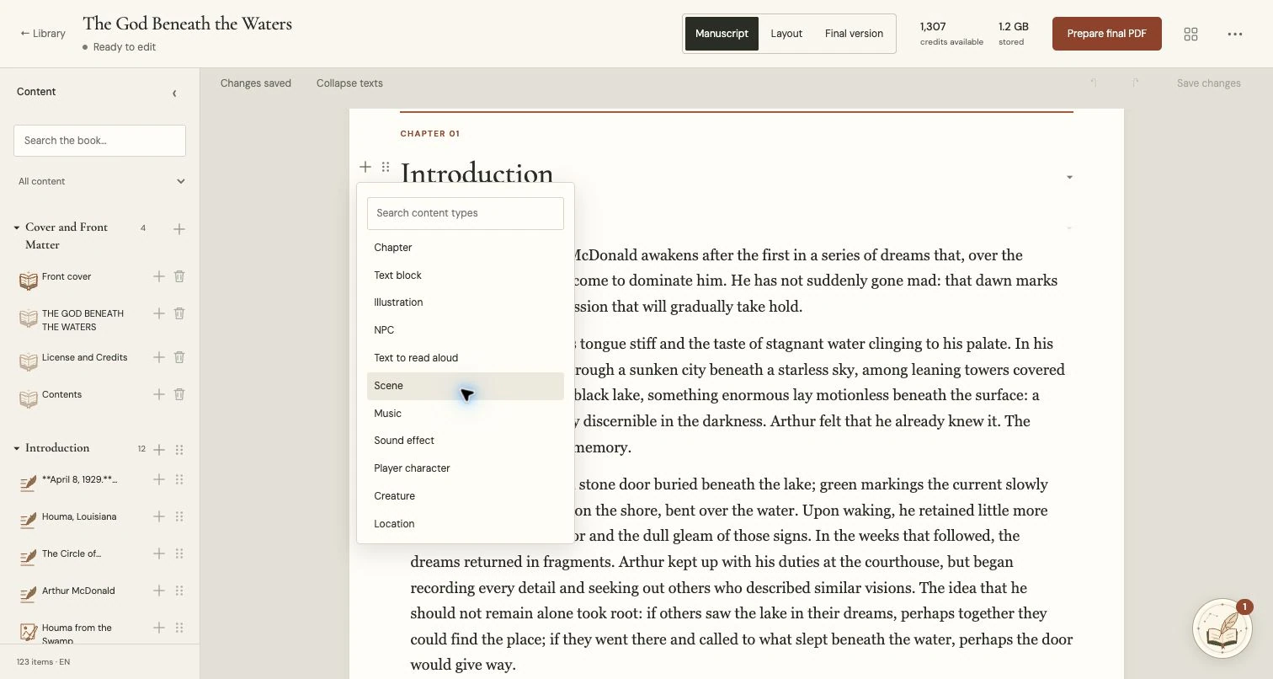1273x679 pixels.
Task: Switch to the Layout tab
Action: click(786, 34)
